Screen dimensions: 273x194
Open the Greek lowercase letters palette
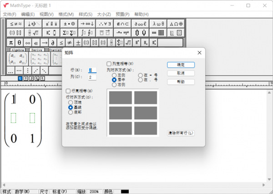point(158,24)
